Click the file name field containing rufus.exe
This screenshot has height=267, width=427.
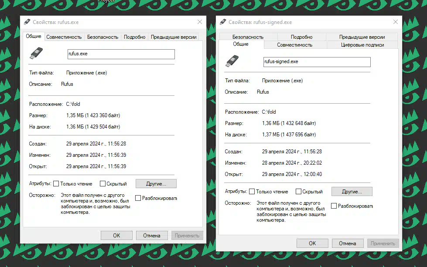click(x=121, y=54)
